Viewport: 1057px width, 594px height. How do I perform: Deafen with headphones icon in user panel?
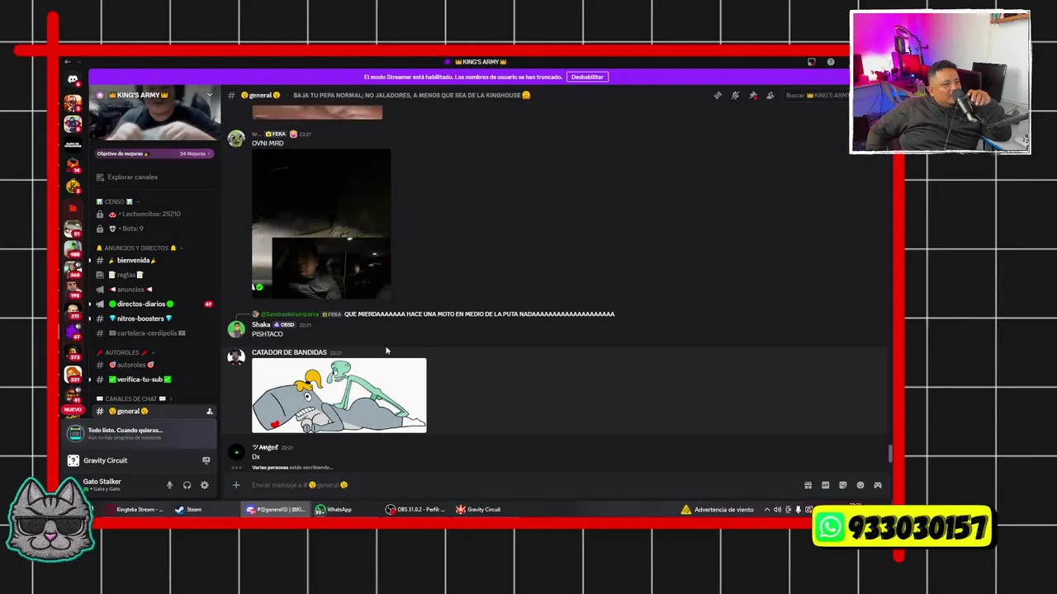point(187,485)
